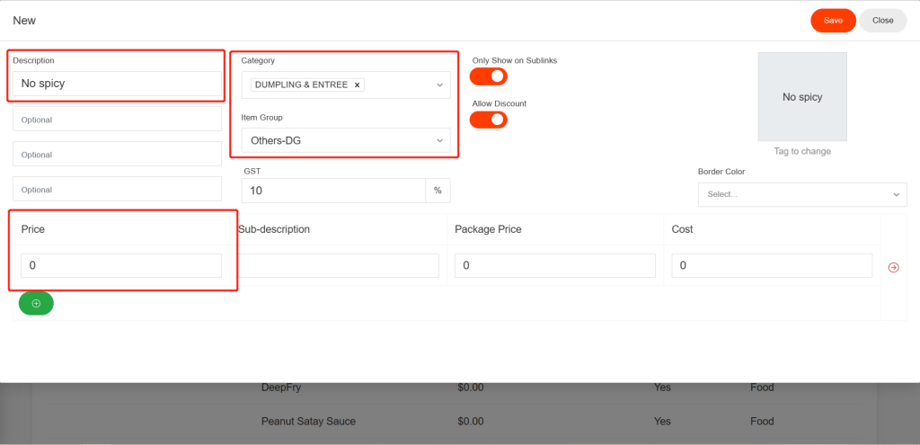Open the Item Group dropdown
The image size is (920, 445).
(346, 140)
